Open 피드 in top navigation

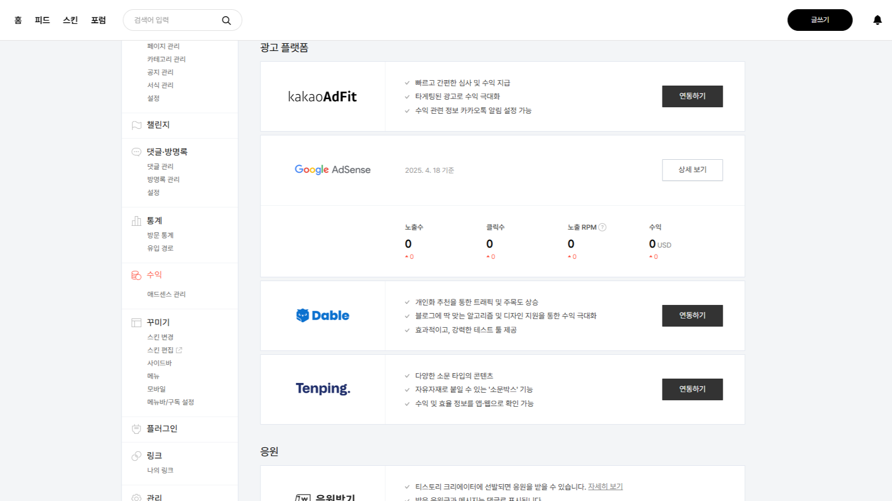(42, 20)
